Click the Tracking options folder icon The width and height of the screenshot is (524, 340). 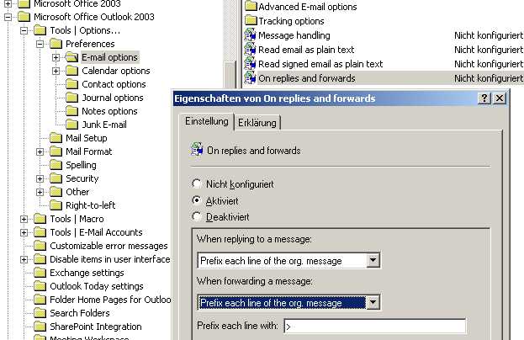pos(251,21)
